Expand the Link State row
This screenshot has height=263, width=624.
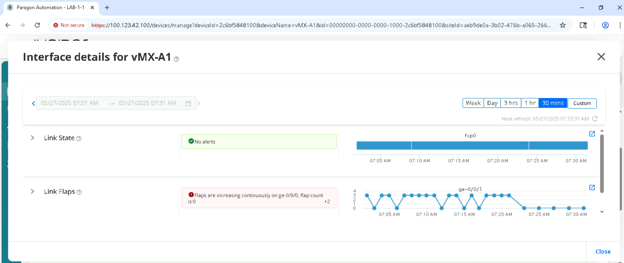pyautogui.click(x=33, y=138)
